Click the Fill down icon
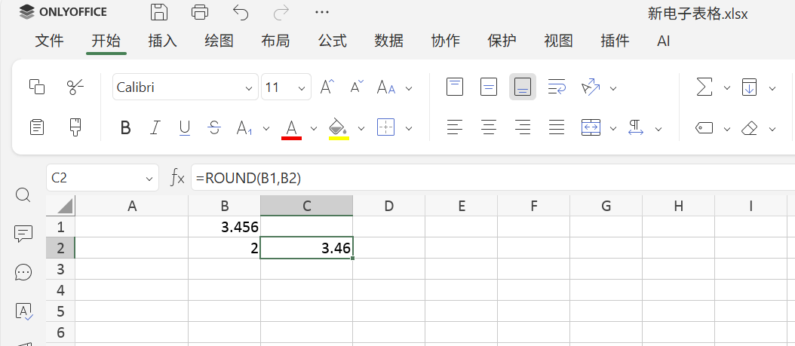795x346 pixels. click(750, 87)
